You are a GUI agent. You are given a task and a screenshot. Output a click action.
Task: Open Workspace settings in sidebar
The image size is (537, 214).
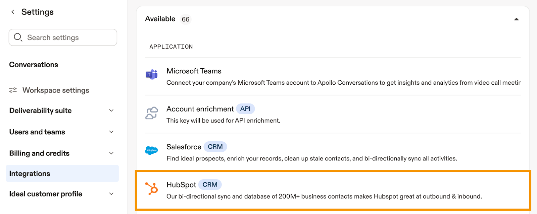[x=56, y=90]
